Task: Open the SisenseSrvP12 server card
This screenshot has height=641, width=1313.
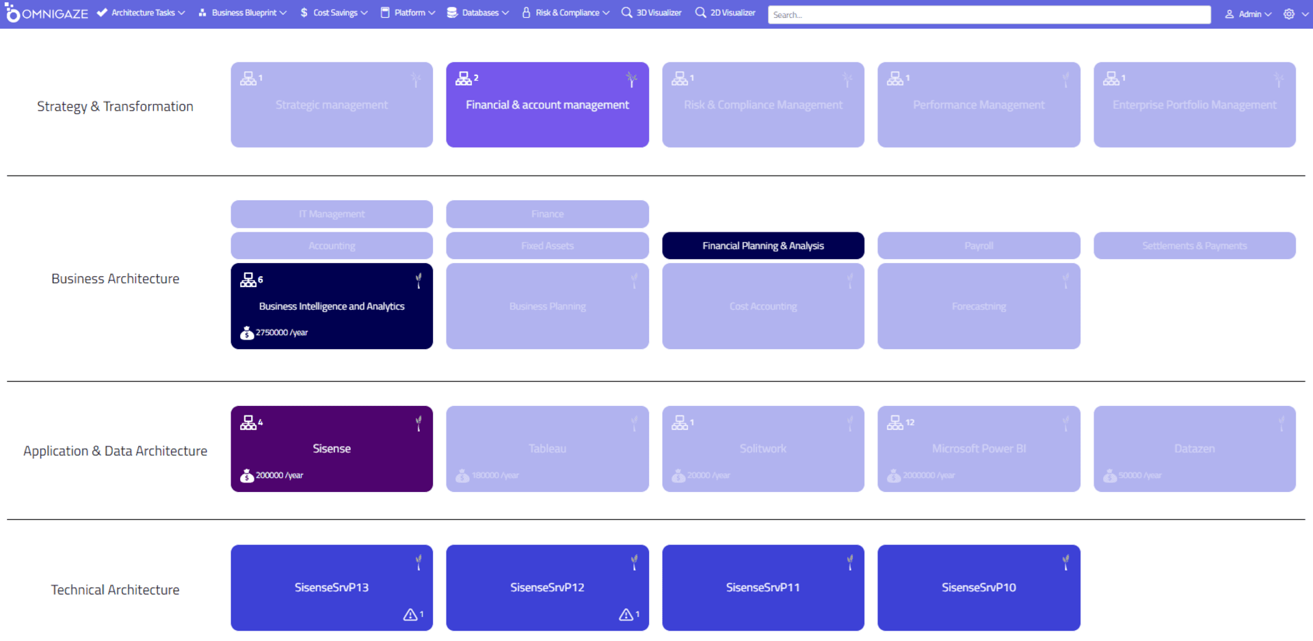Action: pyautogui.click(x=547, y=588)
